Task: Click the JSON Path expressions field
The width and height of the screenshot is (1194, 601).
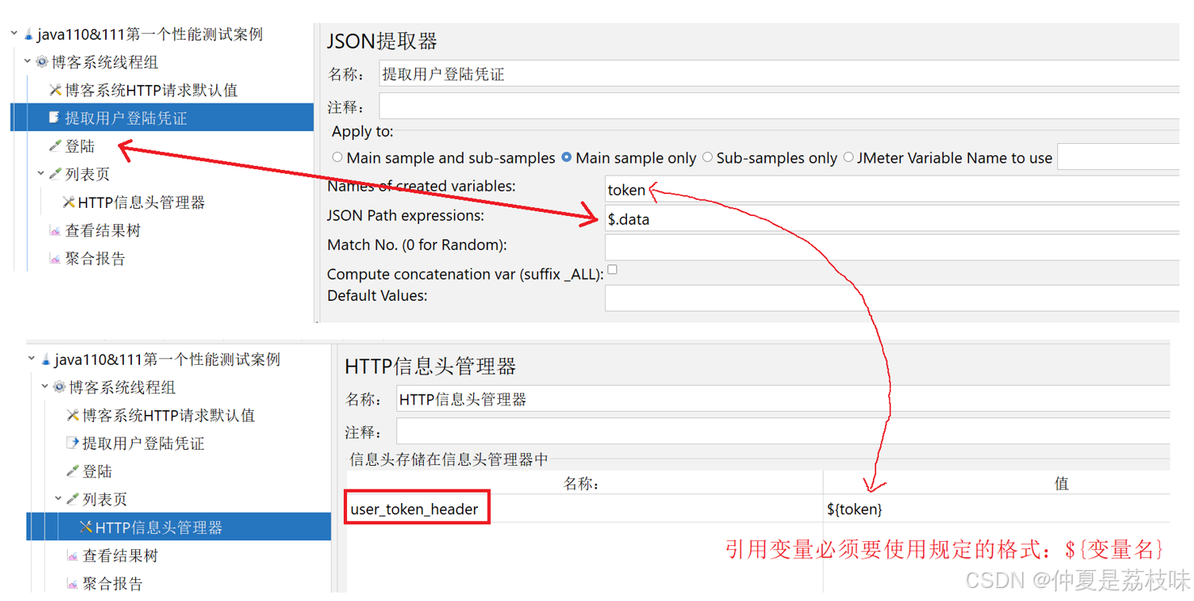Action: coord(892,218)
